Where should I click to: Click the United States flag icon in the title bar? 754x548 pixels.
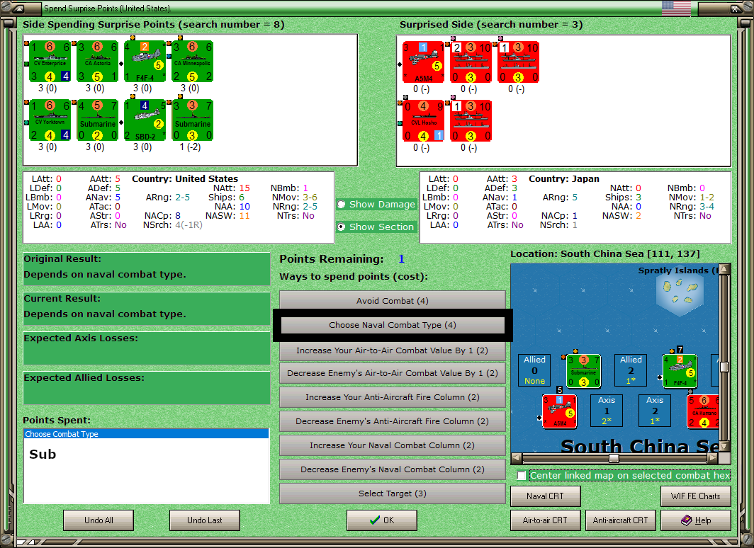(x=676, y=8)
